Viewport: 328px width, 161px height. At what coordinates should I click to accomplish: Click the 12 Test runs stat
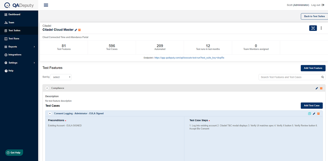208,47
